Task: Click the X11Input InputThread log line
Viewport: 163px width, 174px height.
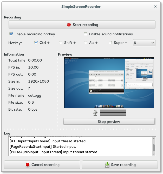Action: pos(48,141)
